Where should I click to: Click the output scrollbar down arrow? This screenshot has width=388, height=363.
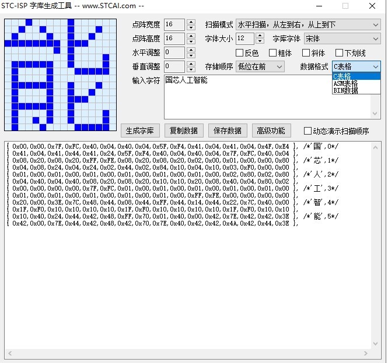pyautogui.click(x=375, y=344)
